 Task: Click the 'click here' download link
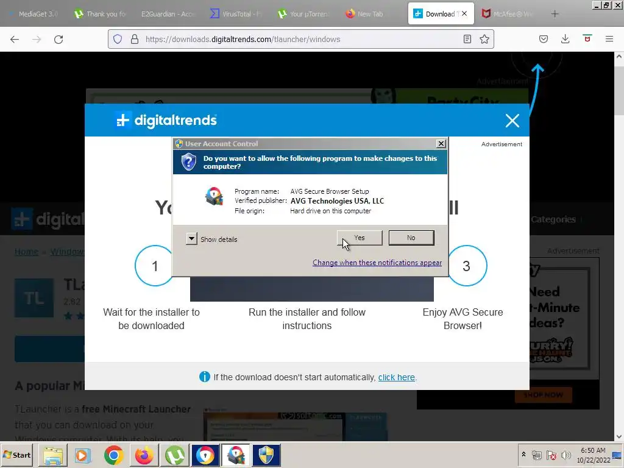pos(396,377)
